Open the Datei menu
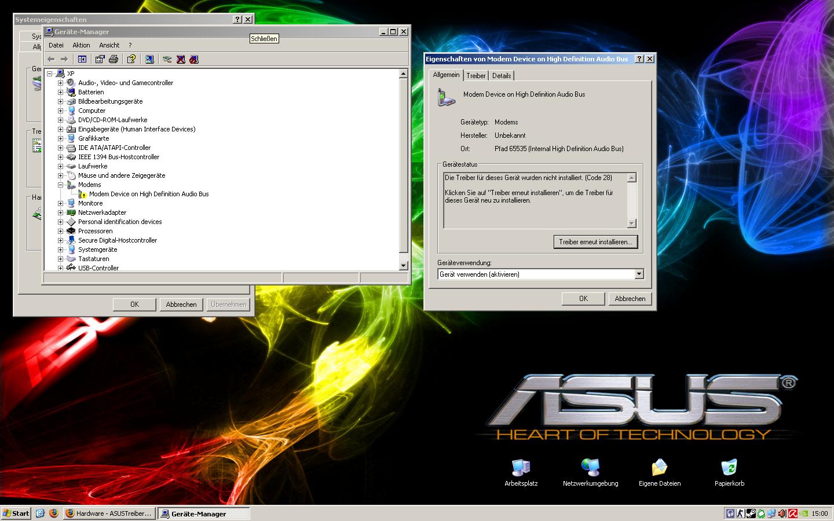This screenshot has height=521, width=834. click(56, 45)
